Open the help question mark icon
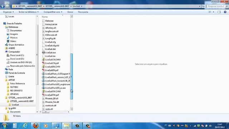Screen dimensions: 229x129 click(x=225, y=12)
